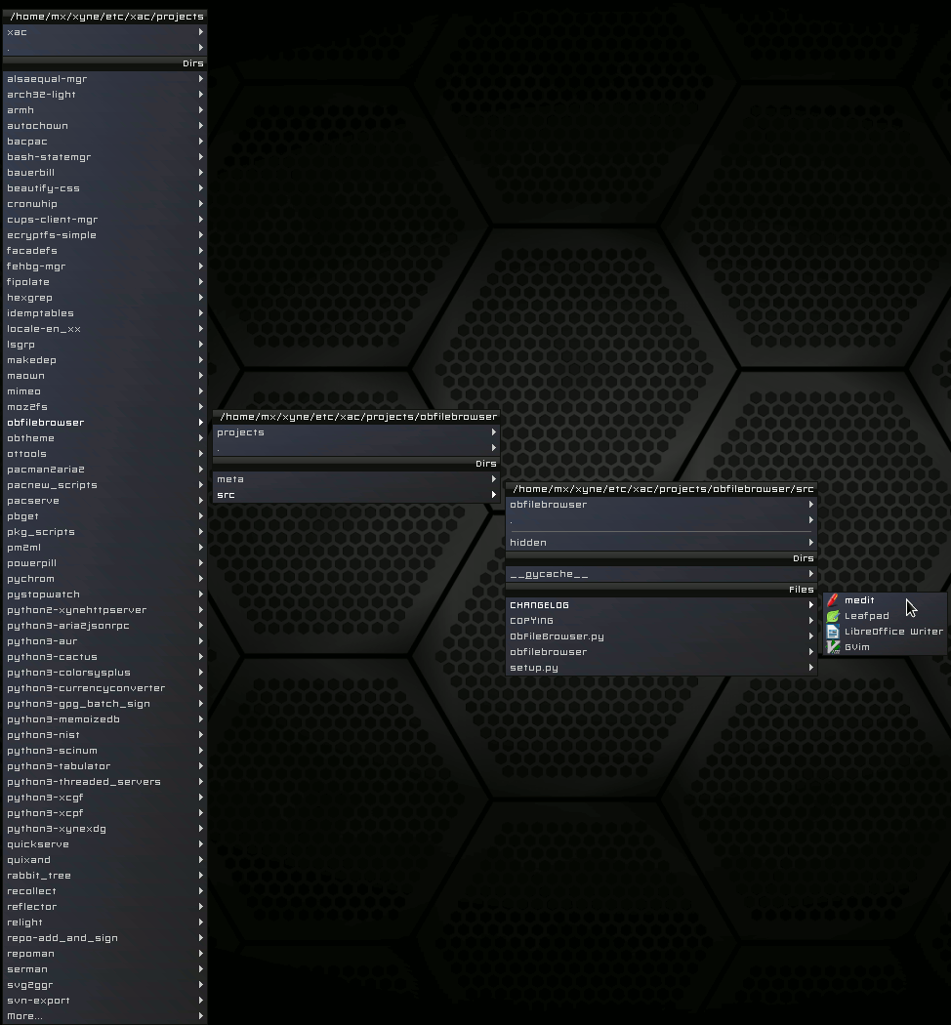Open the powerpill project entry

32,563
